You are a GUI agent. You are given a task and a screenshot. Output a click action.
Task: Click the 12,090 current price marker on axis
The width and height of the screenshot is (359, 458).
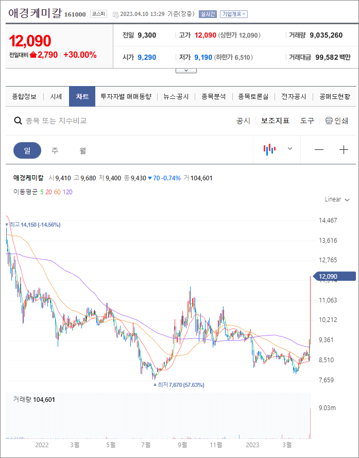(x=334, y=276)
